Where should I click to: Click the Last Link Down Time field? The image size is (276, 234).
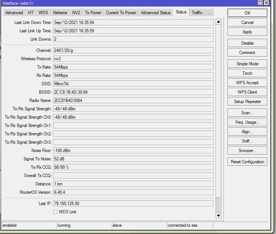[x=133, y=22]
